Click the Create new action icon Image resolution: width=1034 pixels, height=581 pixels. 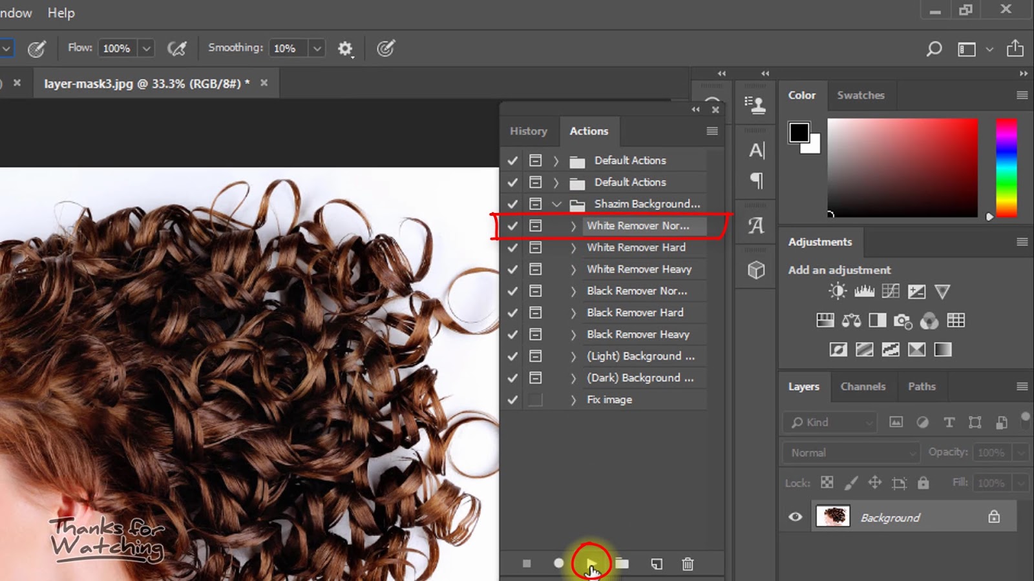(x=656, y=564)
